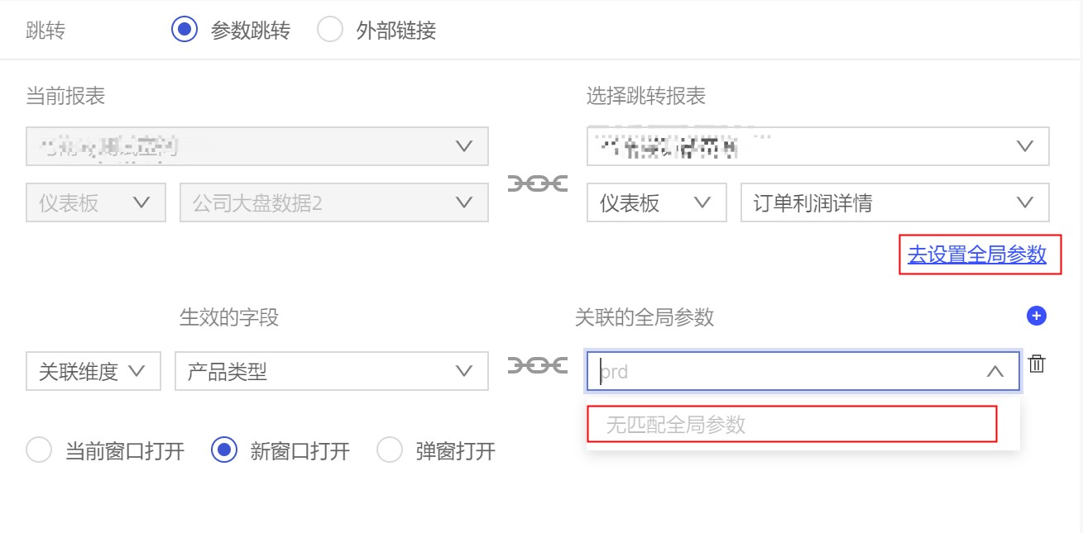Click the chain link icon between the report selectors

537,183
